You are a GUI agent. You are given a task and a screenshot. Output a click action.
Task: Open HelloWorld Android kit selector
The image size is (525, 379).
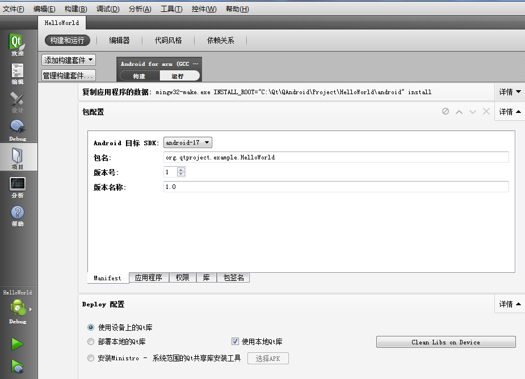18,307
